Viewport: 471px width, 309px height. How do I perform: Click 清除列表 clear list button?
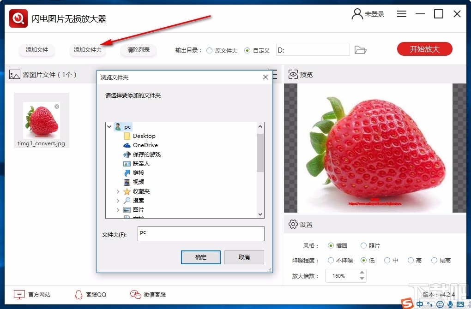point(138,50)
